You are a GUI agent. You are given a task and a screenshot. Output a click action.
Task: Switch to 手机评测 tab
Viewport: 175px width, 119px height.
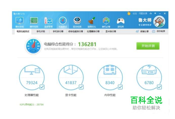41,31
